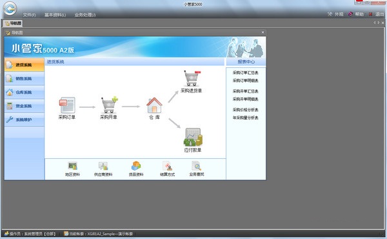Open the 采购价格分析表 report
The width and height of the screenshot is (387, 239).
click(x=245, y=110)
